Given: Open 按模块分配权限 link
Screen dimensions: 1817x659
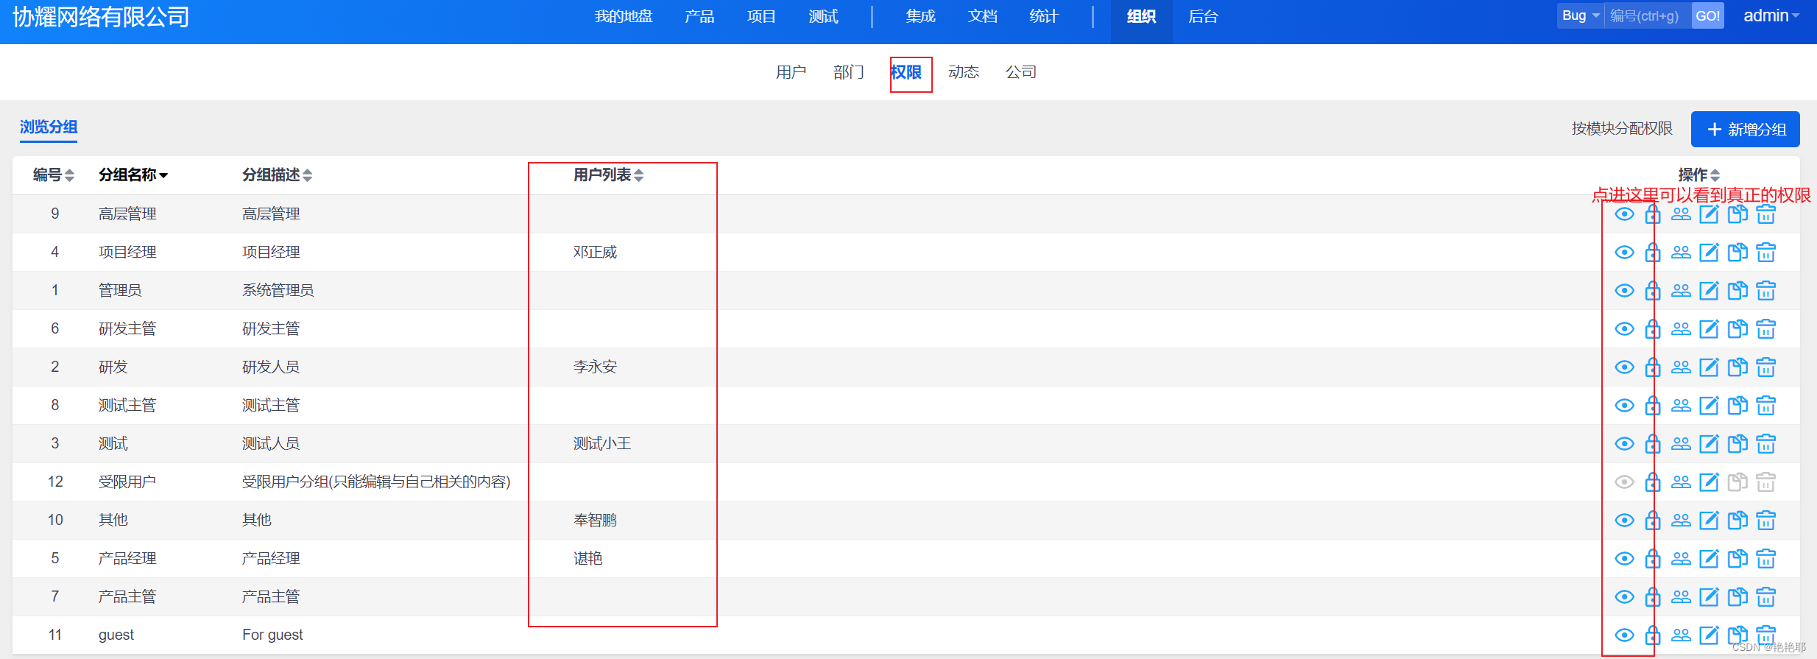Looking at the screenshot, I should tap(1622, 129).
